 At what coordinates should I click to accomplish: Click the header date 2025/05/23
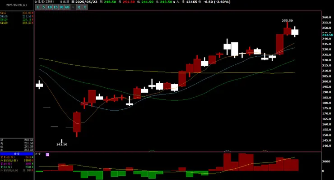(86, 2)
